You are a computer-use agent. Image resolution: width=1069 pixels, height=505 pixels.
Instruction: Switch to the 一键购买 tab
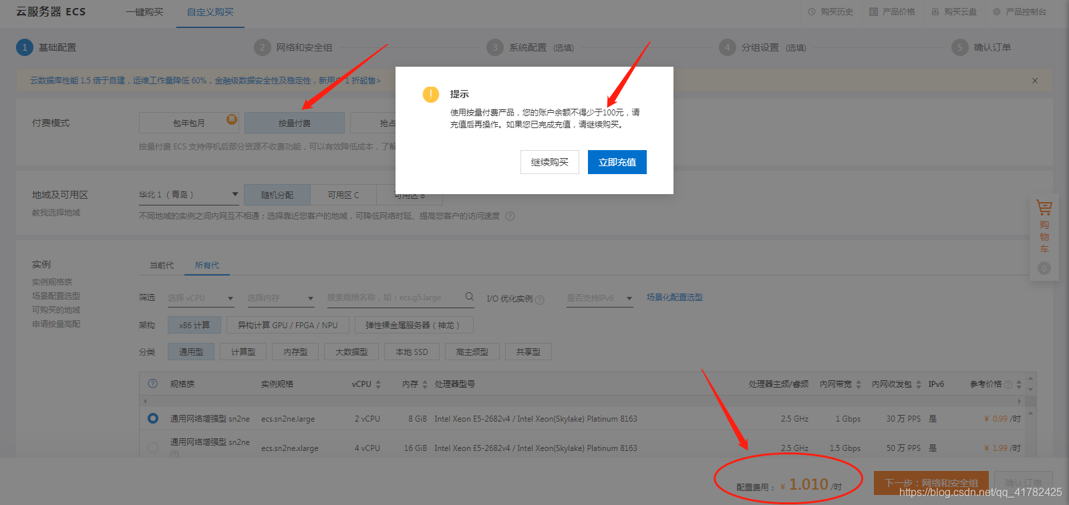point(144,12)
